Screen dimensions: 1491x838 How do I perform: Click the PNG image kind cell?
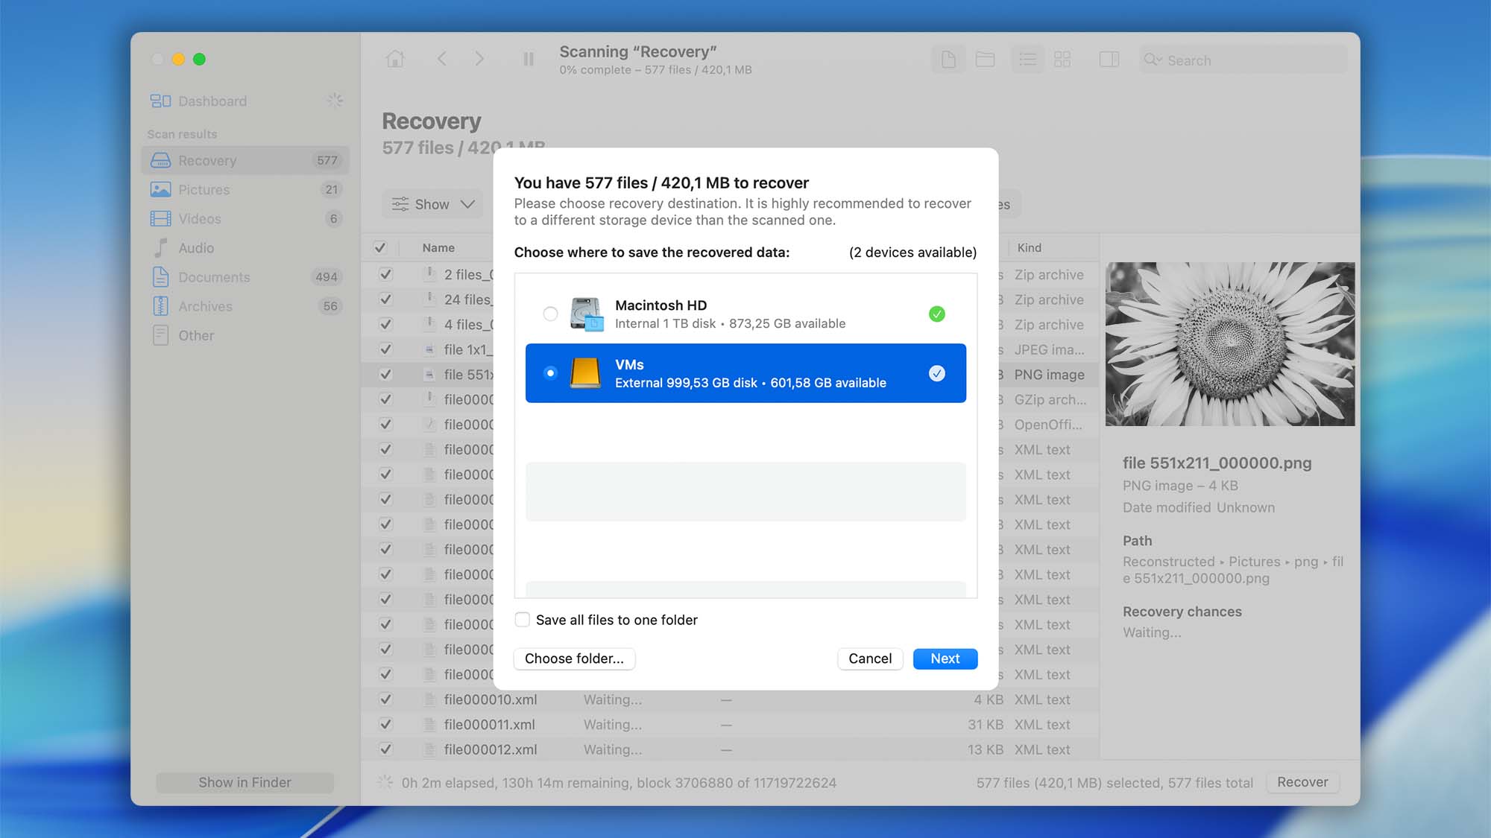(x=1049, y=375)
